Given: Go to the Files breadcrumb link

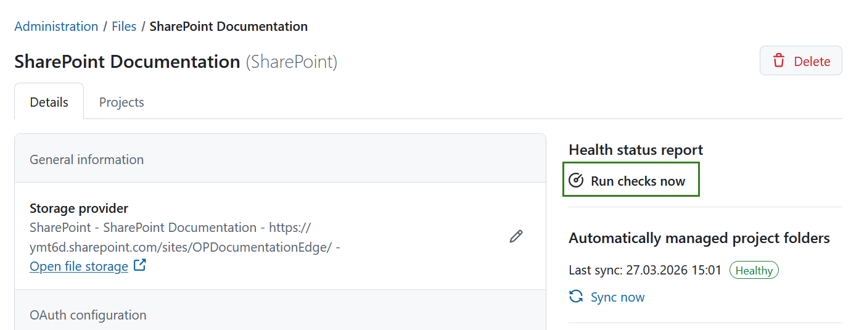Looking at the screenshot, I should 124,27.
